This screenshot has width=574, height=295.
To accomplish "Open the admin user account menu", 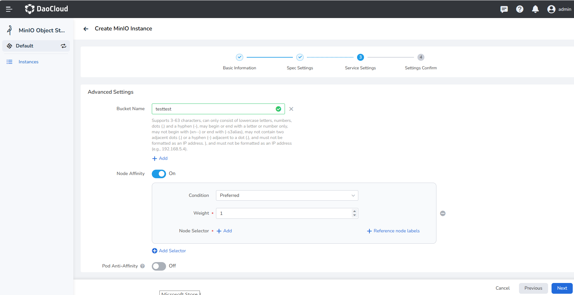I will pyautogui.click(x=559, y=9).
